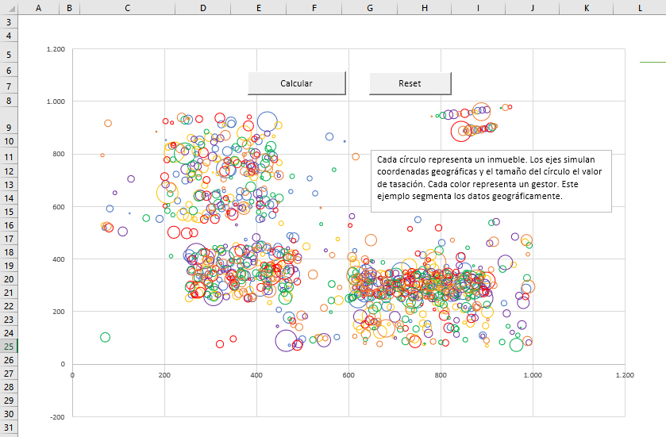Click the 1.200 label on the horizontal axis
This screenshot has width=666, height=437.
(x=624, y=374)
